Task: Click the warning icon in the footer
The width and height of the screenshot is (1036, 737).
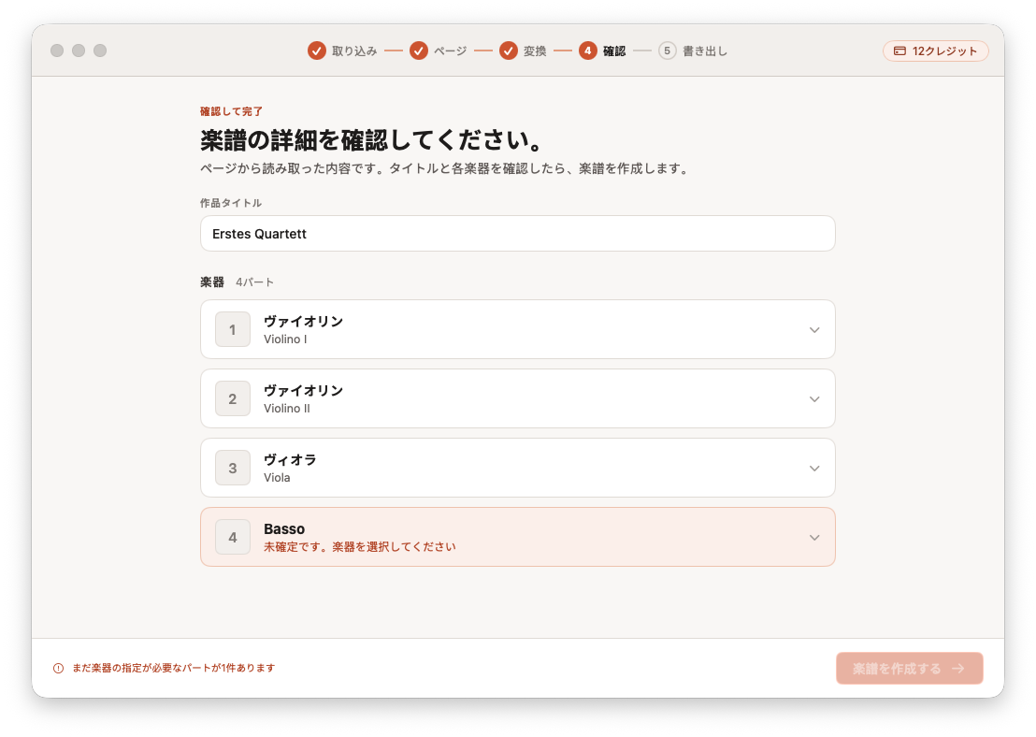Action: coord(58,669)
